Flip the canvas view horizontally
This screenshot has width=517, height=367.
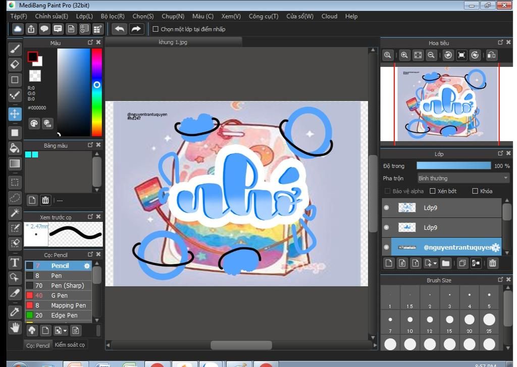(492, 56)
